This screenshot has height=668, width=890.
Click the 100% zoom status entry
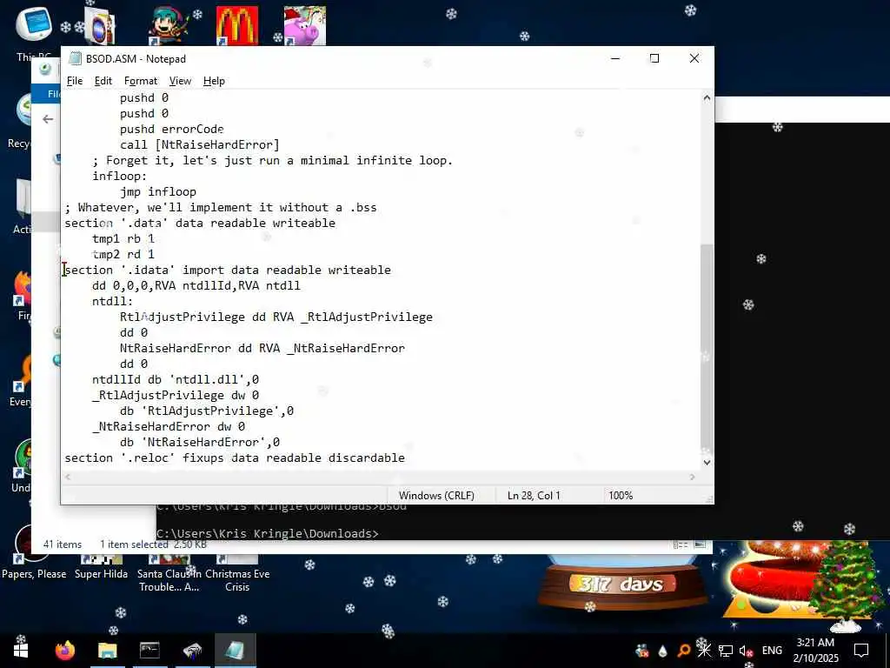click(621, 495)
